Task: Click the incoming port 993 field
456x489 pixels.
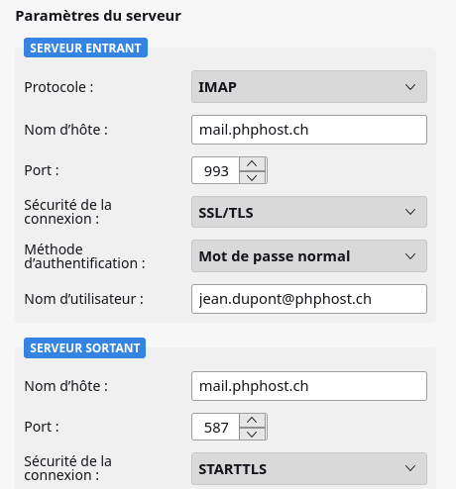Action: click(215, 170)
